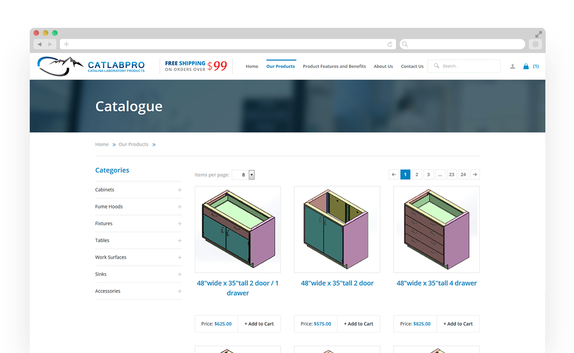Jump to page 24 in pagination
The width and height of the screenshot is (574, 353).
[x=463, y=175]
